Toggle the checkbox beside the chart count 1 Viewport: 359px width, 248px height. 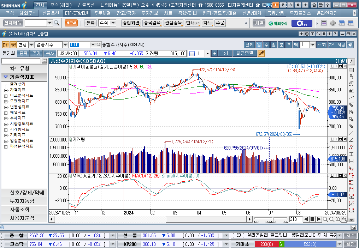pyautogui.click(x=192, y=54)
